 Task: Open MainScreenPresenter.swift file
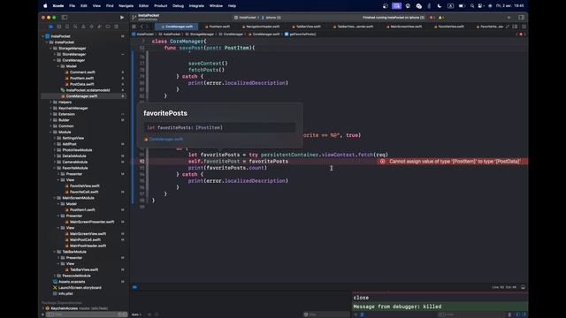[92, 222]
